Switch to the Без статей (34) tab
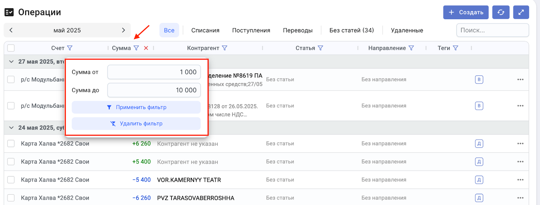Image resolution: width=540 pixels, height=205 pixels. tap(351, 30)
